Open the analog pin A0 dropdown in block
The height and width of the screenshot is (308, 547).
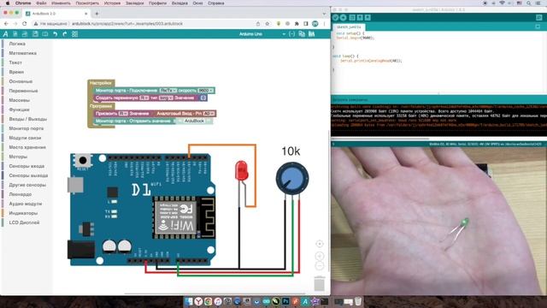[x=209, y=114]
